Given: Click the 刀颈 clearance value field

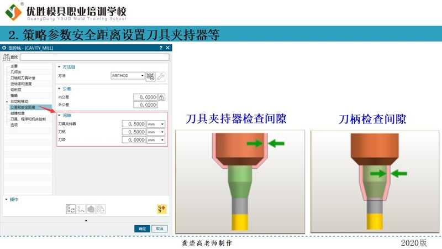Looking at the screenshot, I should point(134,140).
